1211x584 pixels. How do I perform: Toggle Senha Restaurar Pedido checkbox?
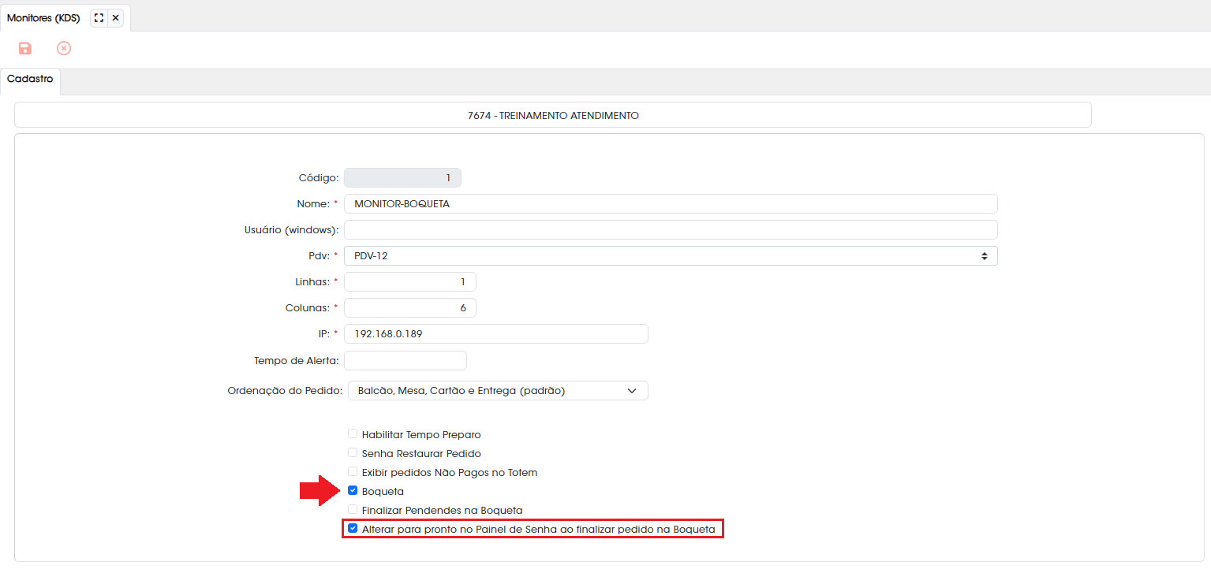(x=353, y=452)
